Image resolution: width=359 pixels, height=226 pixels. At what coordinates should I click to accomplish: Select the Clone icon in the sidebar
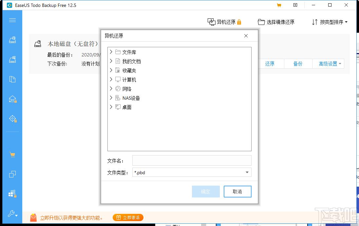pos(12,175)
